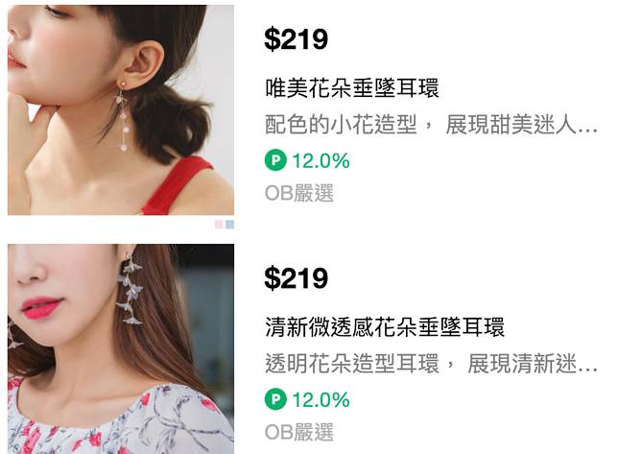Image resolution: width=618 pixels, height=454 pixels.
Task: Click the $219 price of 唯美花朵垂墜耳環
Action: click(x=296, y=39)
